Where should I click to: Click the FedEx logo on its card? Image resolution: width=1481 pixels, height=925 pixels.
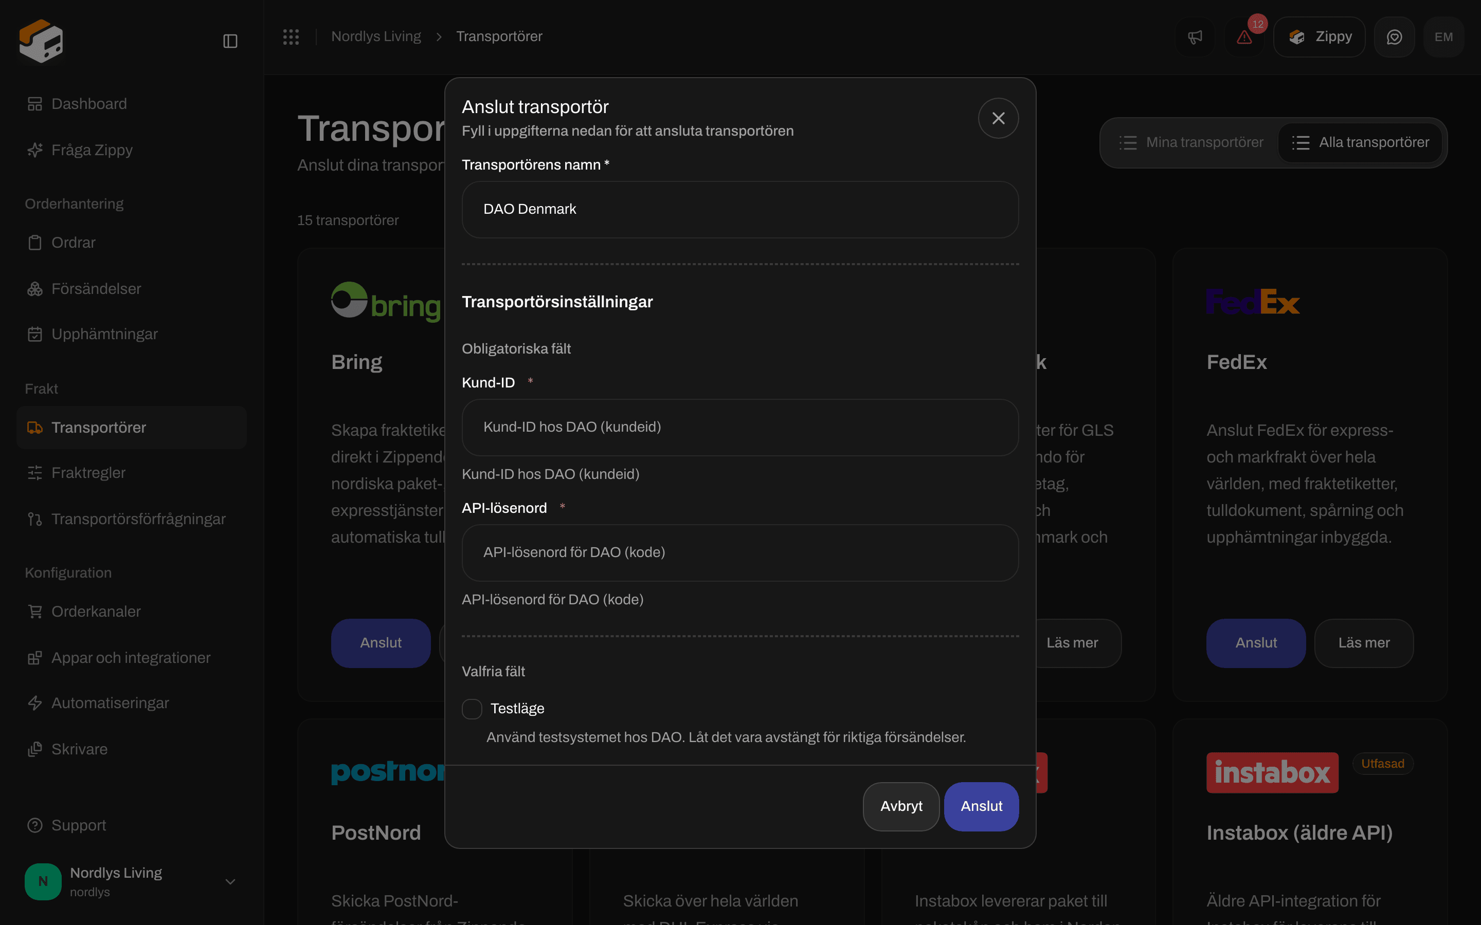click(x=1253, y=302)
